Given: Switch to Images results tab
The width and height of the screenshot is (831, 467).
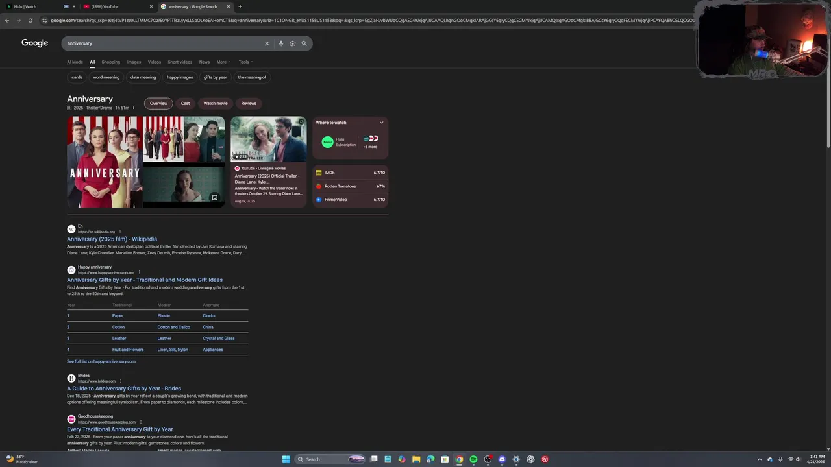Looking at the screenshot, I should (134, 62).
